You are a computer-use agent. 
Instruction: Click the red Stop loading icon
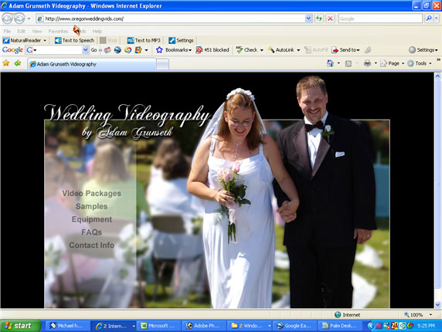click(330, 19)
